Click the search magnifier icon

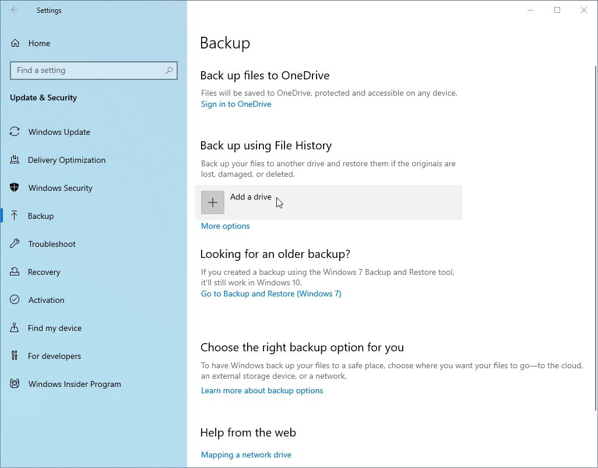(169, 70)
